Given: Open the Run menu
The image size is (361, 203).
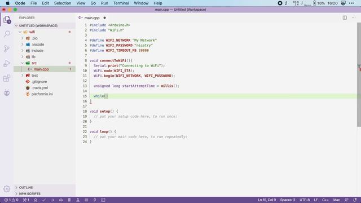Looking at the screenshot, I should [104, 3].
